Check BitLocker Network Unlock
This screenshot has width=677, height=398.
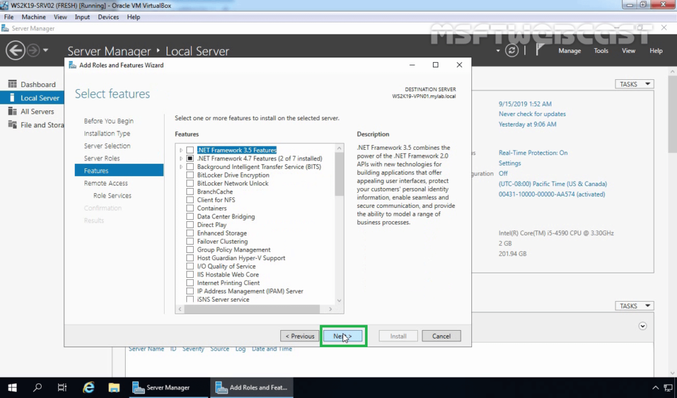point(190,183)
